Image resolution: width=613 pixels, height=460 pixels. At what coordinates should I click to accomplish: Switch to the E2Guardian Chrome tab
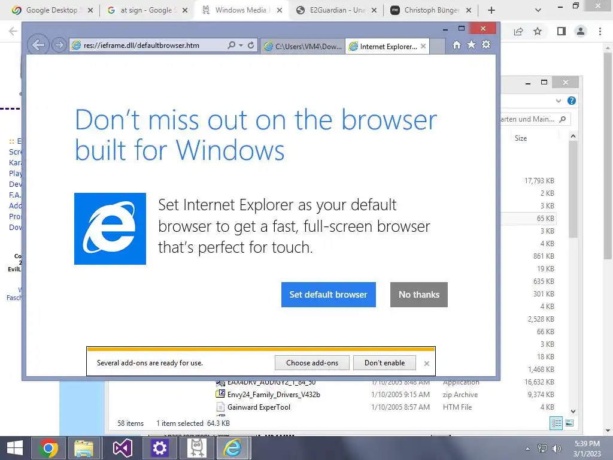click(x=336, y=10)
